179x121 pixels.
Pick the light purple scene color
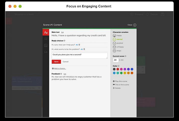[125, 69]
